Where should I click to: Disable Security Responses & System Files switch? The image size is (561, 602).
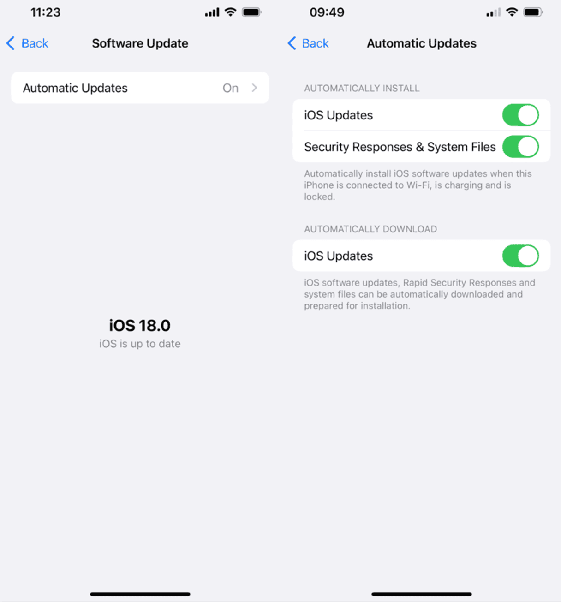point(520,147)
